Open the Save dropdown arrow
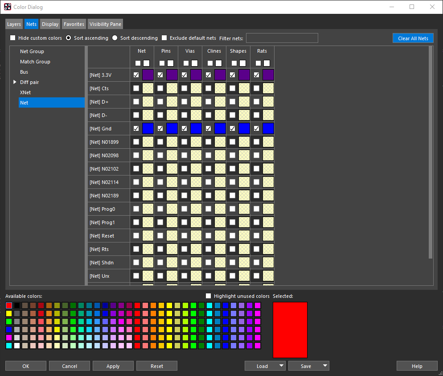443x376 pixels. click(325, 366)
